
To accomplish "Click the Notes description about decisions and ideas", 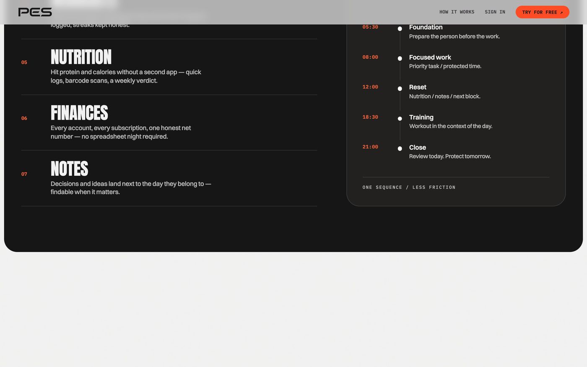I will pos(131,188).
